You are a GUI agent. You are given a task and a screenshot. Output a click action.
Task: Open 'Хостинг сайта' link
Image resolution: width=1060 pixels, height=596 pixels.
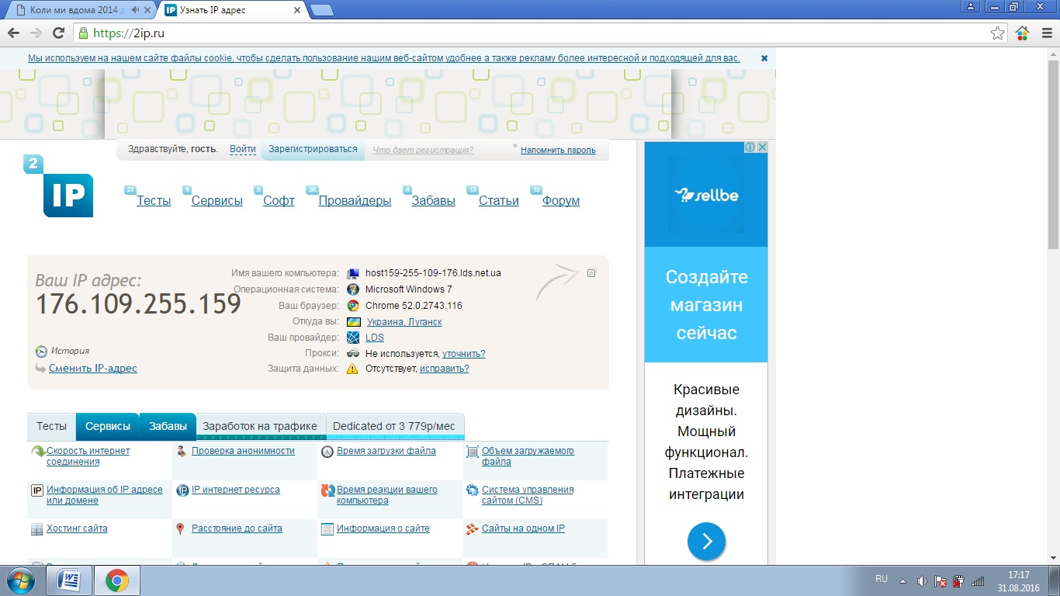pos(77,528)
